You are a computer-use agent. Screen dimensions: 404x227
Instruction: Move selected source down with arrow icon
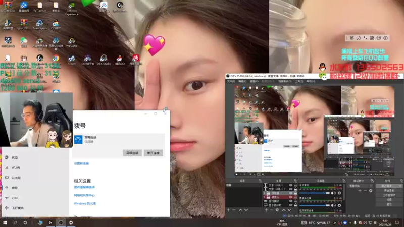pyautogui.click(x=289, y=210)
